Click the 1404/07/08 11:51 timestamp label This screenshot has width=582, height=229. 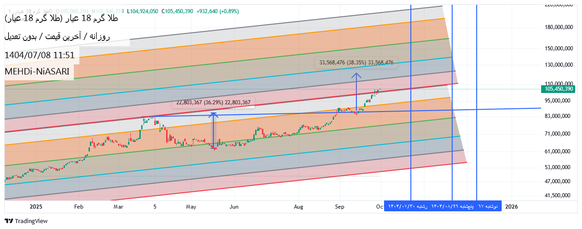point(39,55)
